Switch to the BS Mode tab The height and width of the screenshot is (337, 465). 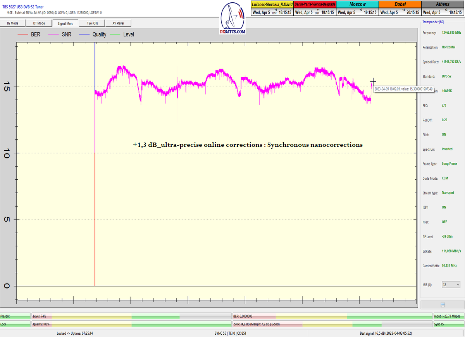point(12,23)
